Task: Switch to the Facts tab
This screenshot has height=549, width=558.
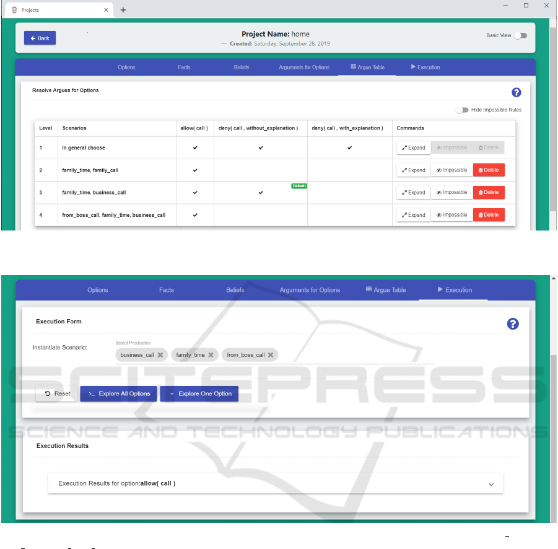Action: click(184, 67)
